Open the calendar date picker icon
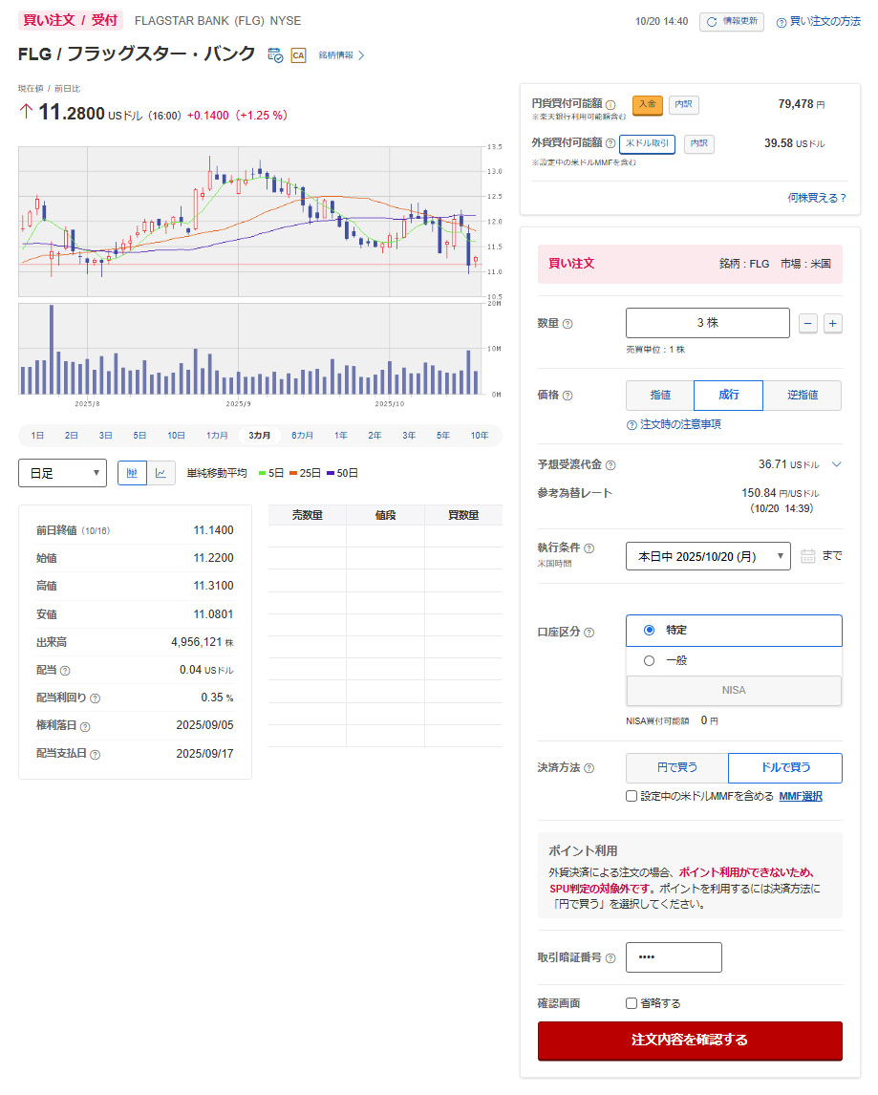878x1095 pixels. click(807, 556)
